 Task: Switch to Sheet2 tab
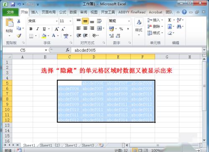click(71, 145)
